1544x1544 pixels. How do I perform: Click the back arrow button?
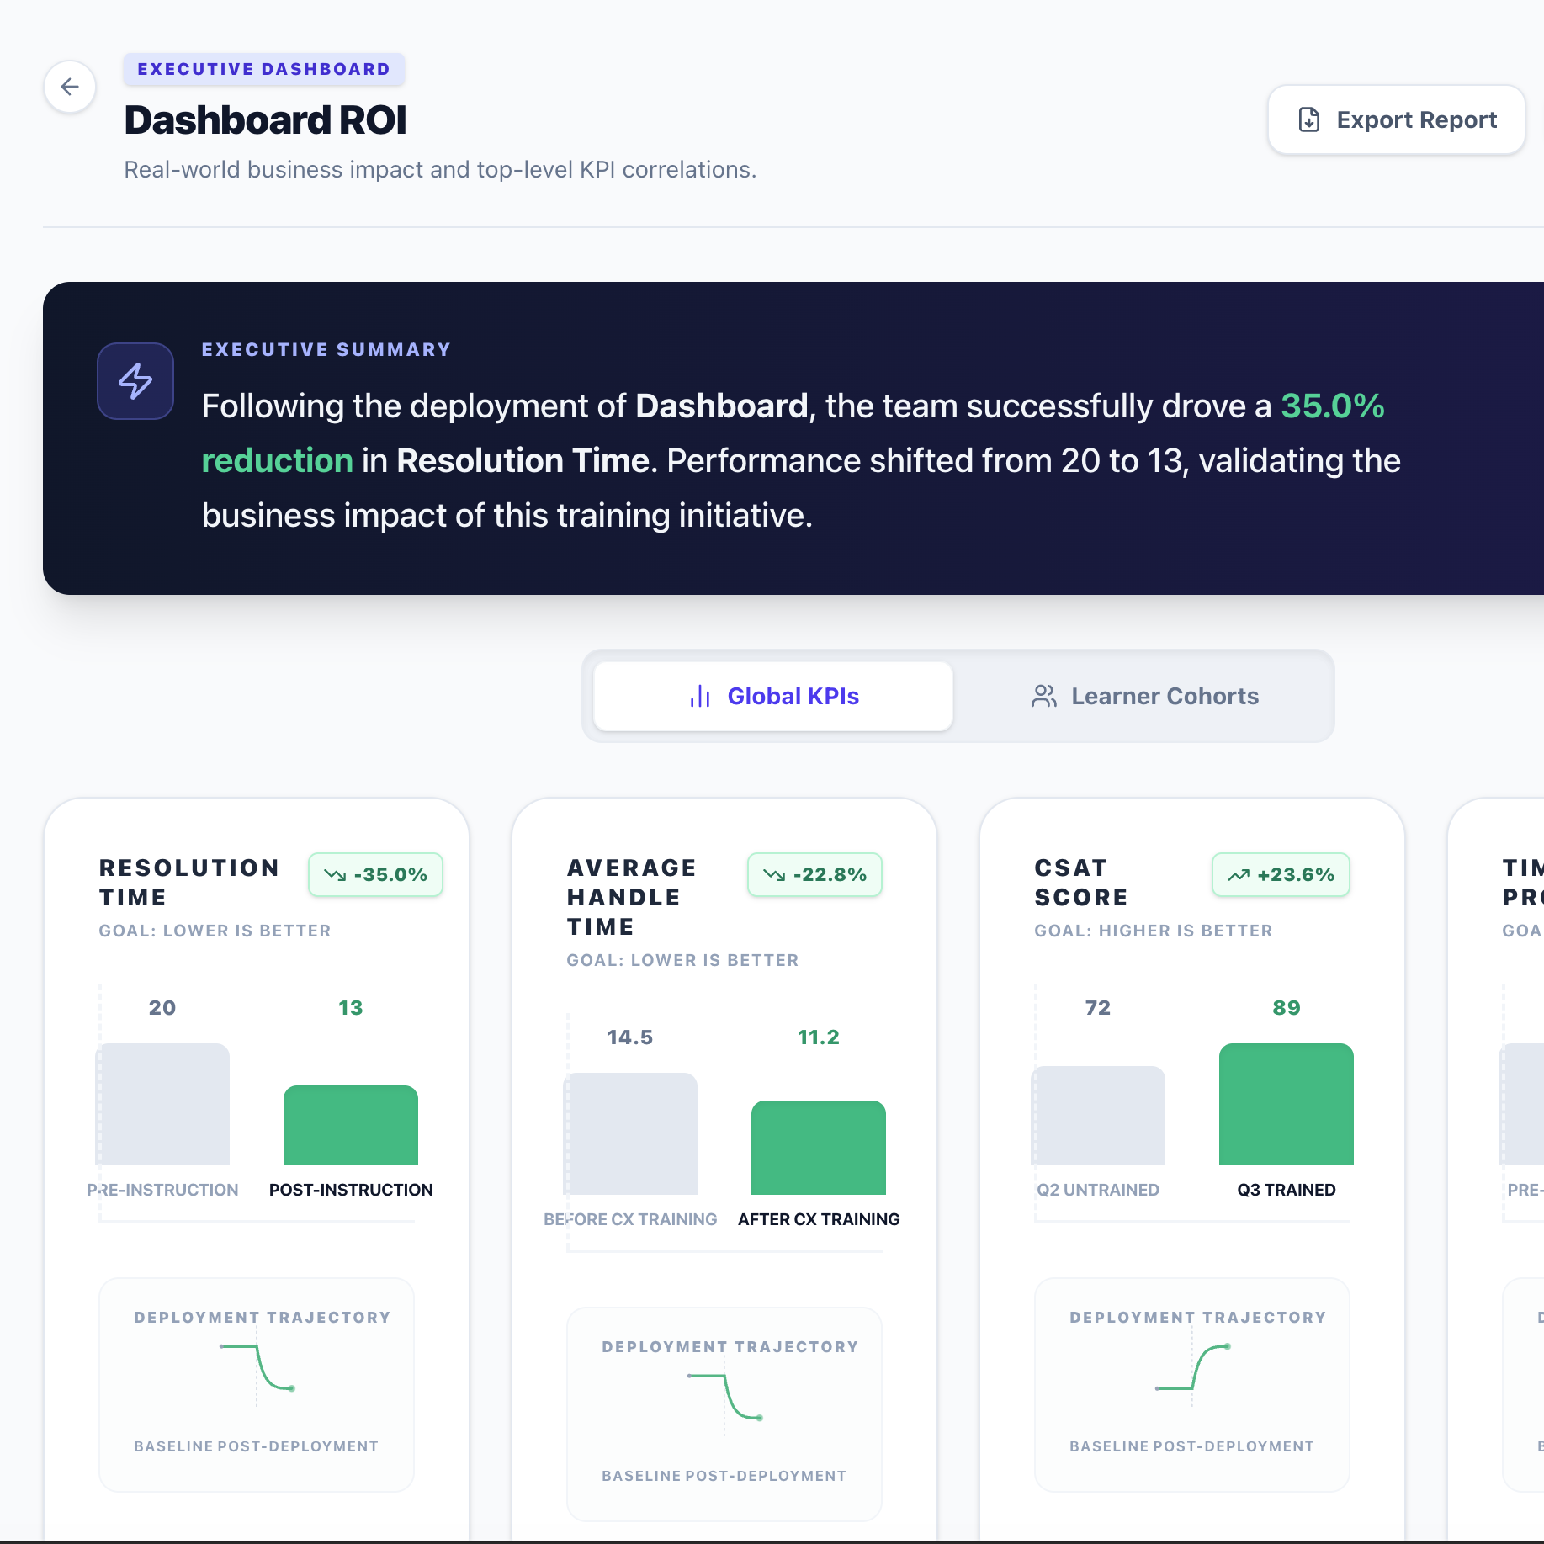70,87
